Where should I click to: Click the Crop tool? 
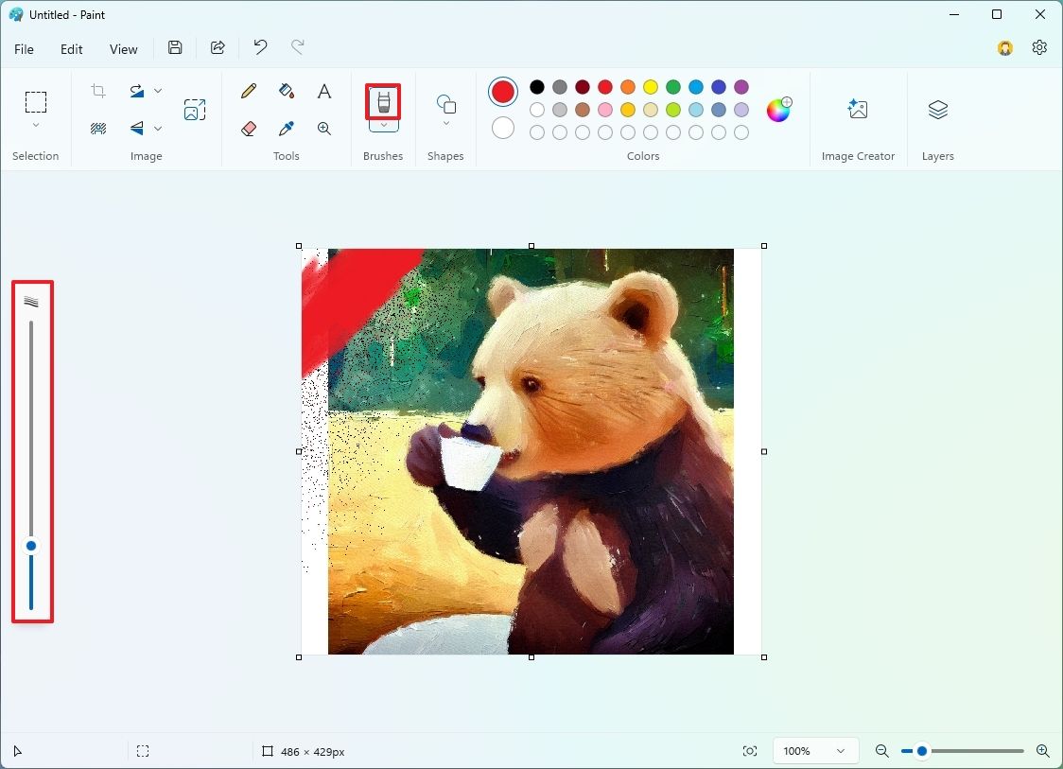[97, 91]
